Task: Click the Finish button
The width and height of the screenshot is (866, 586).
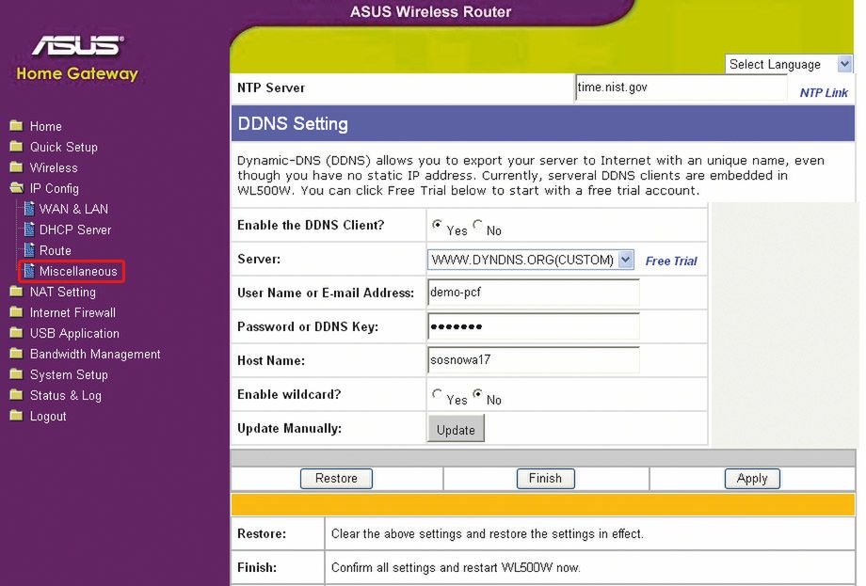Action: 545,479
